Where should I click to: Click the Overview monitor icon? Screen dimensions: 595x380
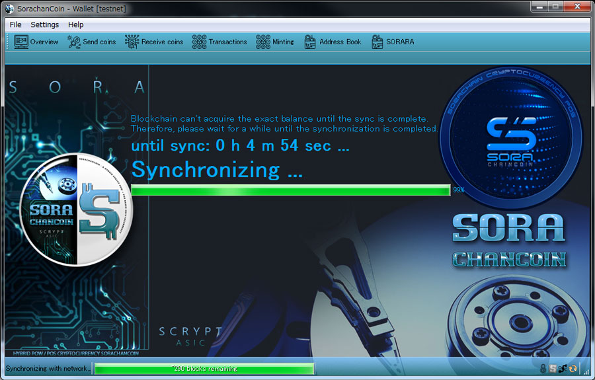click(x=21, y=42)
